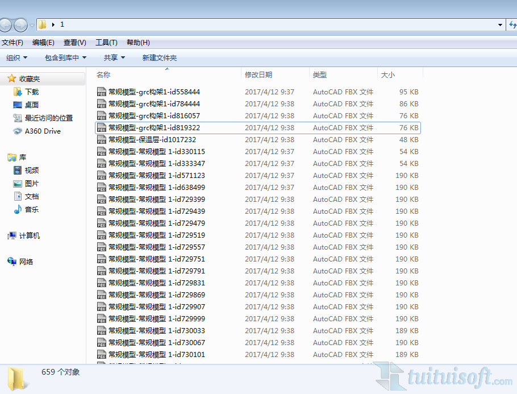
Task: Sort by 名称 column header
Action: tap(103, 75)
